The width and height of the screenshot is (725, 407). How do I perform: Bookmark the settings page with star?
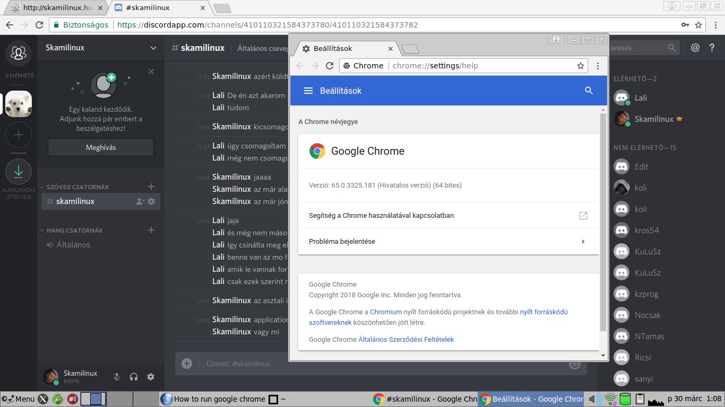(x=580, y=66)
